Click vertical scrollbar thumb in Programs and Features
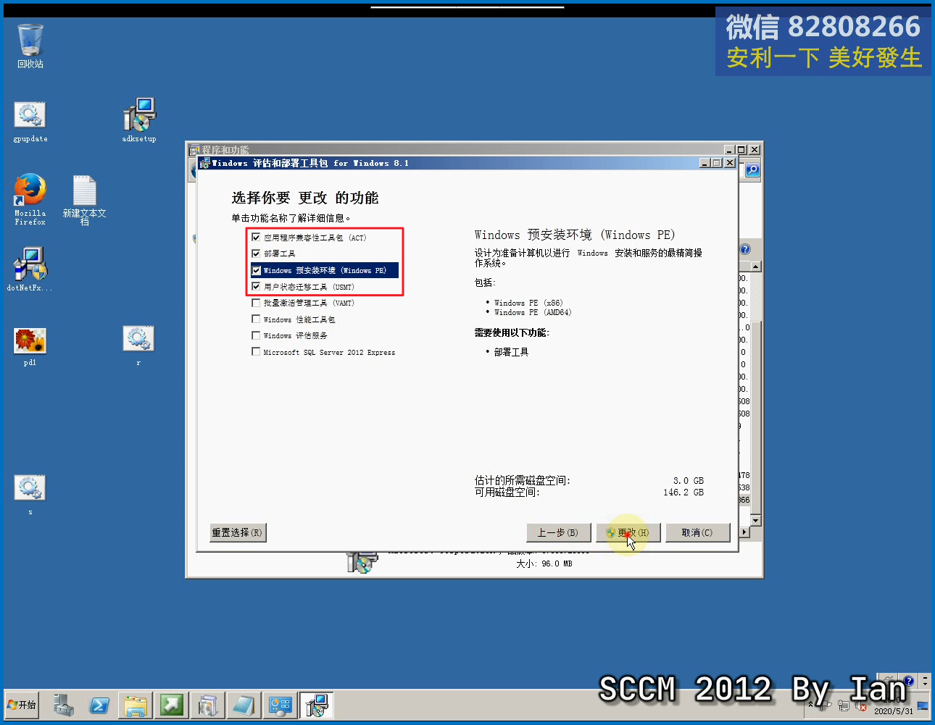The height and width of the screenshot is (725, 935). click(756, 416)
